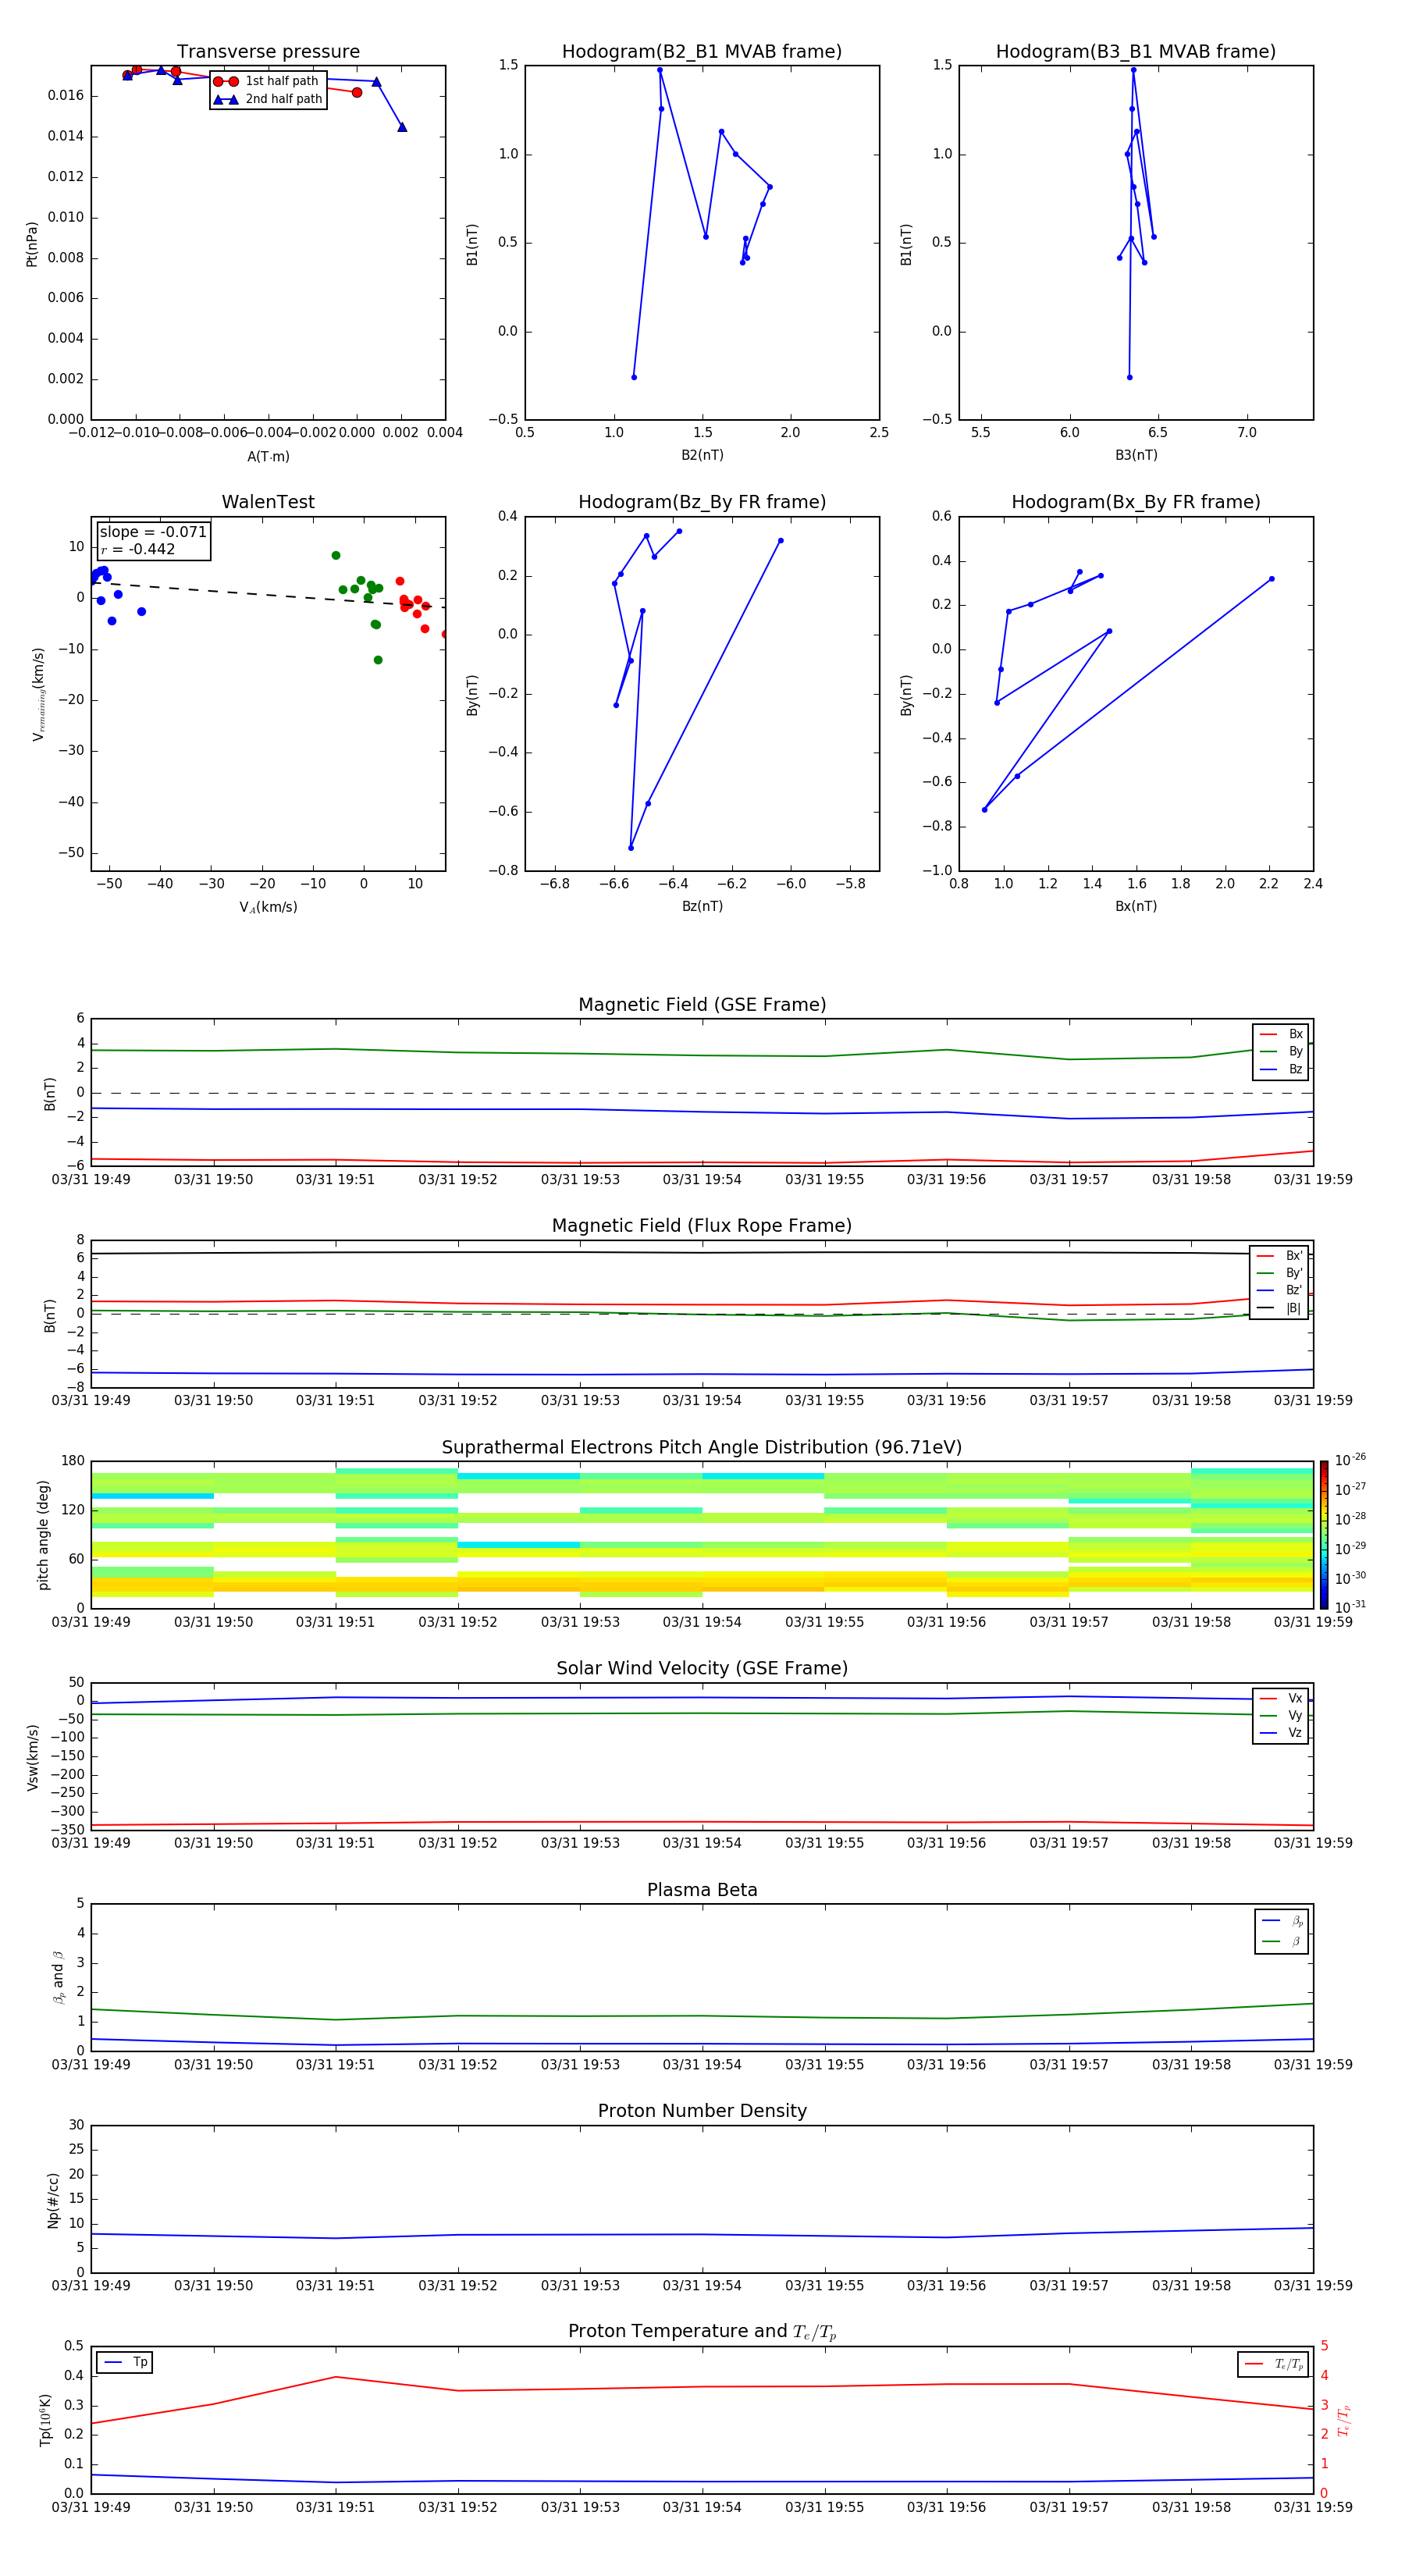Click the '03/31 19:49' tick under GSE magnetic field plot
This screenshot has width=1405, height=2576.
coord(91,1179)
